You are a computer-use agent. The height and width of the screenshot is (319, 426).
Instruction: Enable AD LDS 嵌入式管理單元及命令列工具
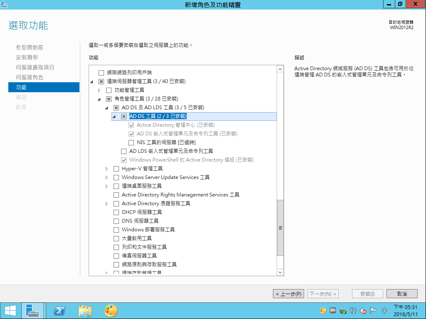(124, 151)
